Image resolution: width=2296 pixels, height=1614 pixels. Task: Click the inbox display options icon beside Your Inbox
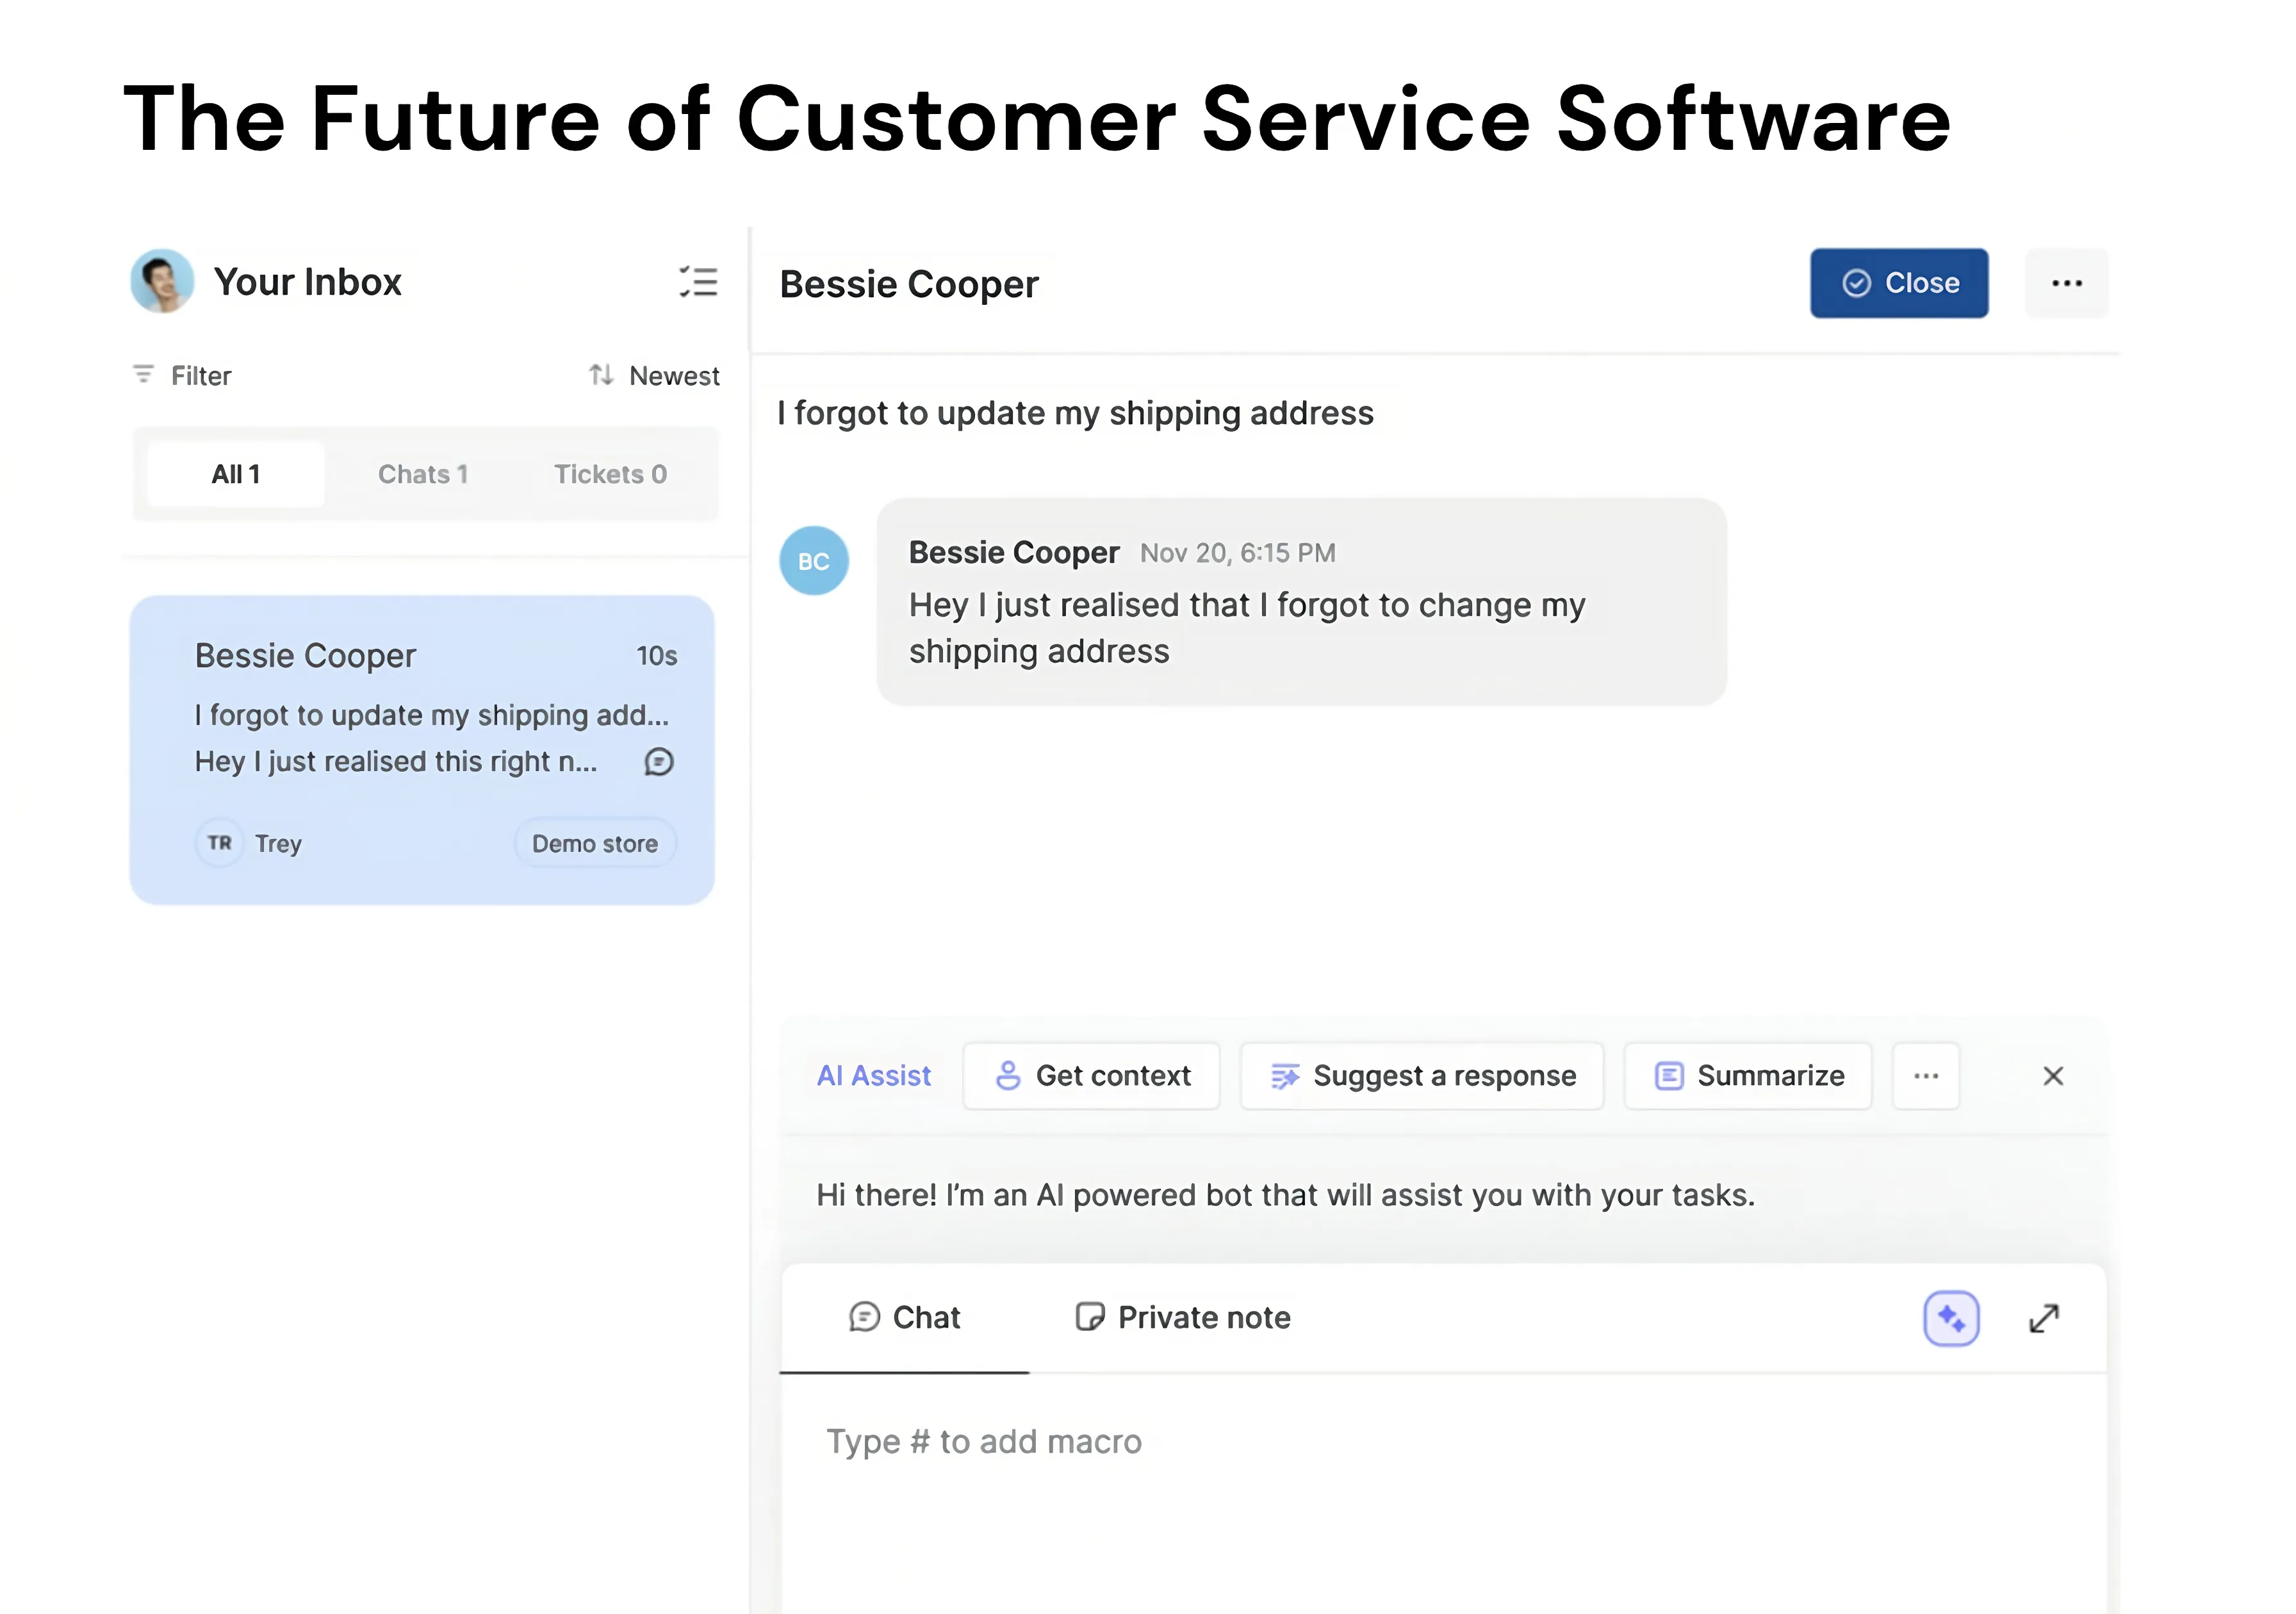click(x=699, y=282)
